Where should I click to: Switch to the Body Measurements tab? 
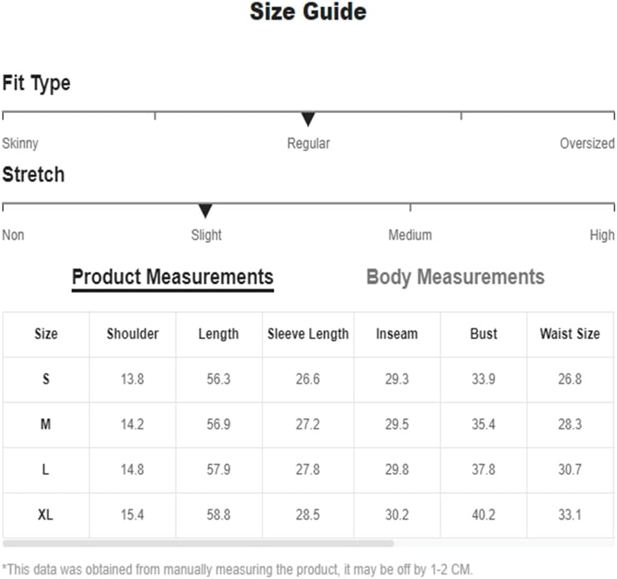click(455, 277)
